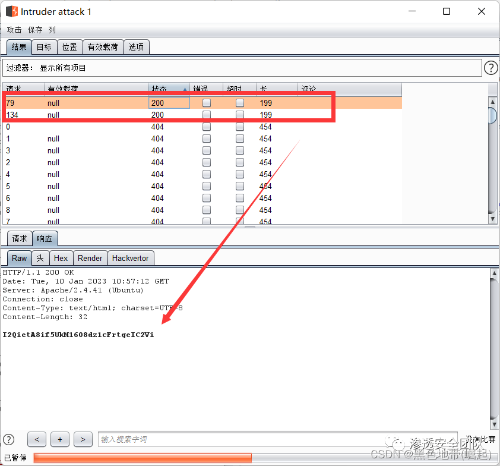
Task: Click the search term input field
Action: point(277,439)
